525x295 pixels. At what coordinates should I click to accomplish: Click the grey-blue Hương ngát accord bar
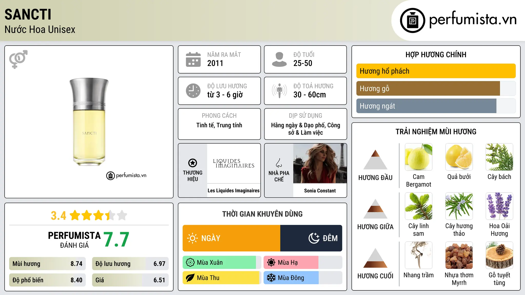[426, 106]
